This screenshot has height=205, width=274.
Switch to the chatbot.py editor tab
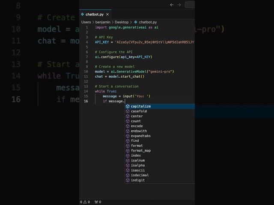tap(95, 15)
